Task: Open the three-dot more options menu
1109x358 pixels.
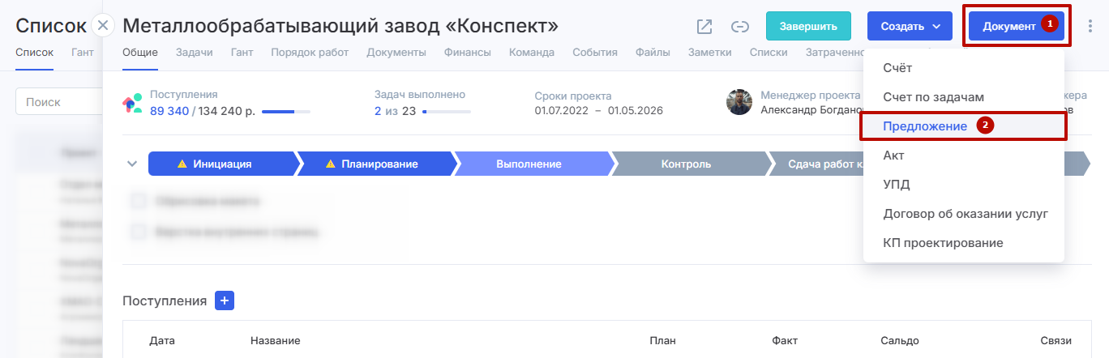Action: tap(1090, 26)
